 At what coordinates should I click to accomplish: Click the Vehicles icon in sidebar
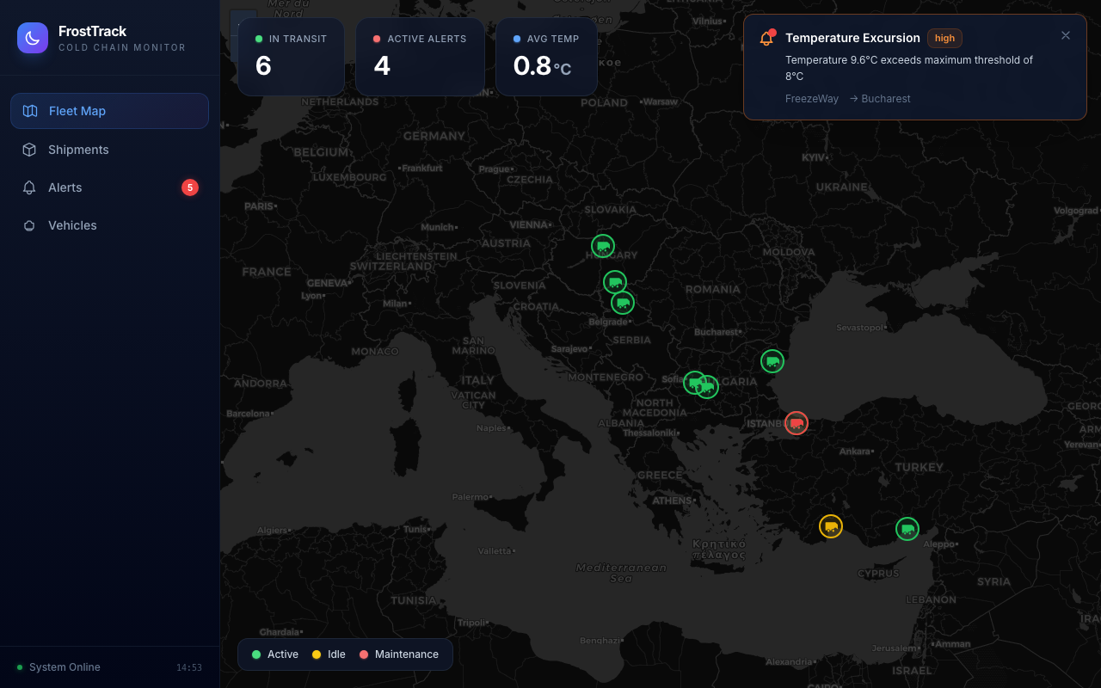29,225
